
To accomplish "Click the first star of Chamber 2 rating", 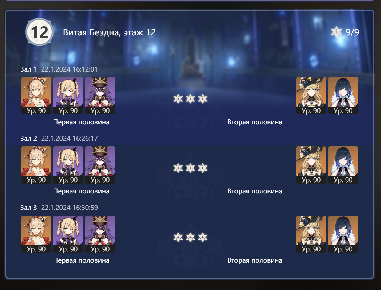I will pyautogui.click(x=178, y=168).
